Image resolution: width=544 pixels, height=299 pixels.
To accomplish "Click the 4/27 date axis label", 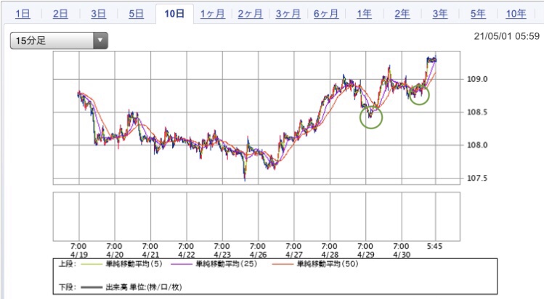I will coord(293,255).
